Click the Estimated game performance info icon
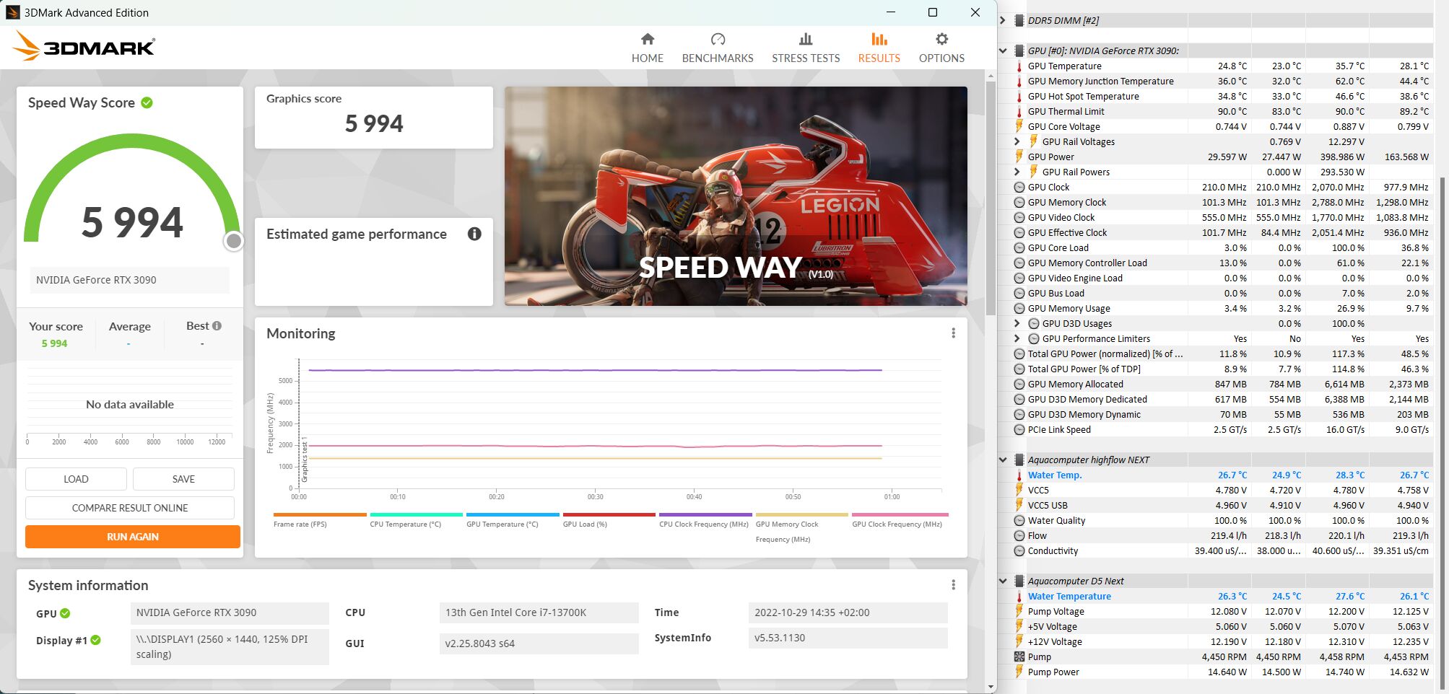1449x694 pixels. click(474, 234)
